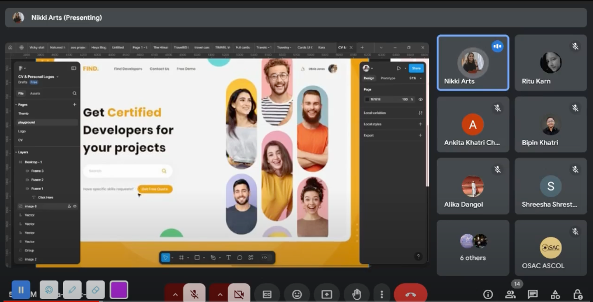
Task: Select the Comment tool in Figma
Action: 239,257
